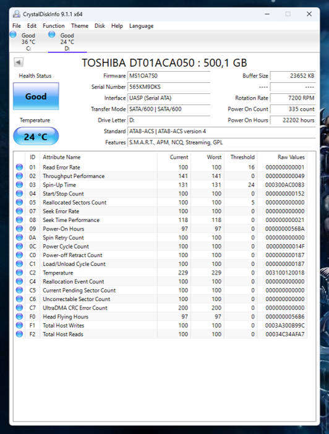Screen dimensions: 329x434
Task: Open the Edit menu
Action: (32, 26)
